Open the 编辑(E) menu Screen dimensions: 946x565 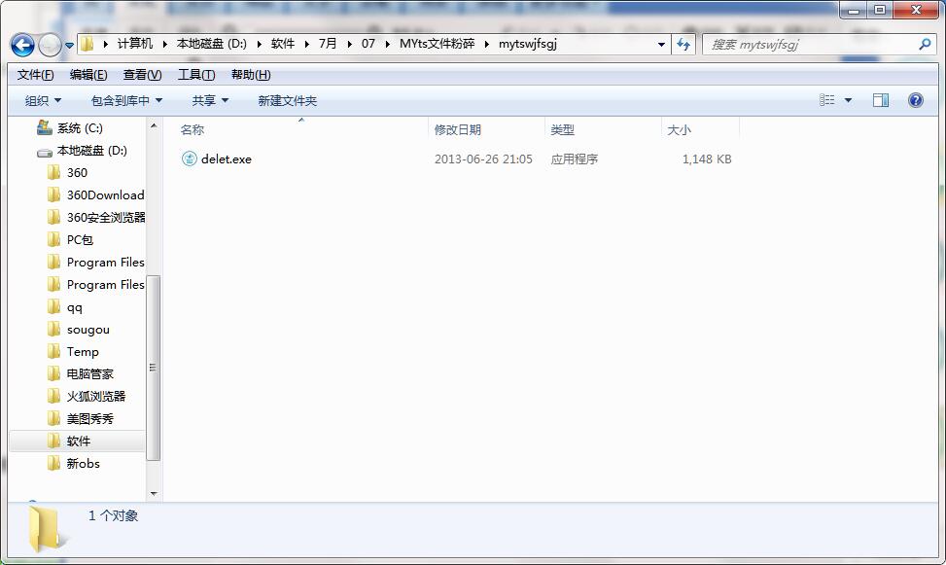[x=88, y=75]
